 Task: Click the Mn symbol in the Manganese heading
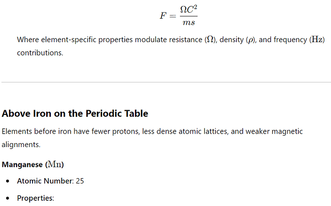pyautogui.click(x=55, y=164)
